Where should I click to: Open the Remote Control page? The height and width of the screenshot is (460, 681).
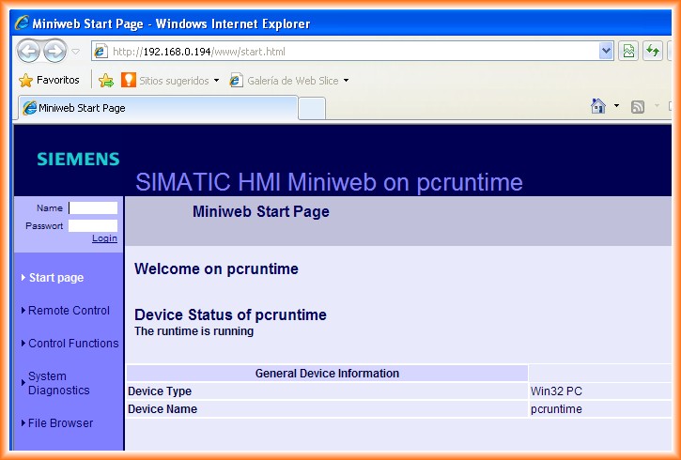click(x=69, y=311)
